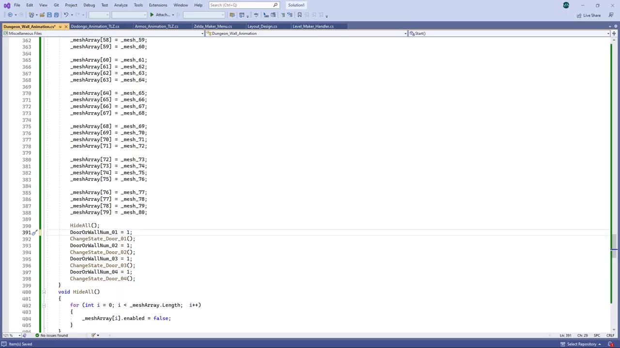
Task: Close the Dungeon_Wall_Animation.cs tab
Action: tap(66, 27)
